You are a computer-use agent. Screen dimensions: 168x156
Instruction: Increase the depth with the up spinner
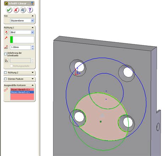point(33,46)
